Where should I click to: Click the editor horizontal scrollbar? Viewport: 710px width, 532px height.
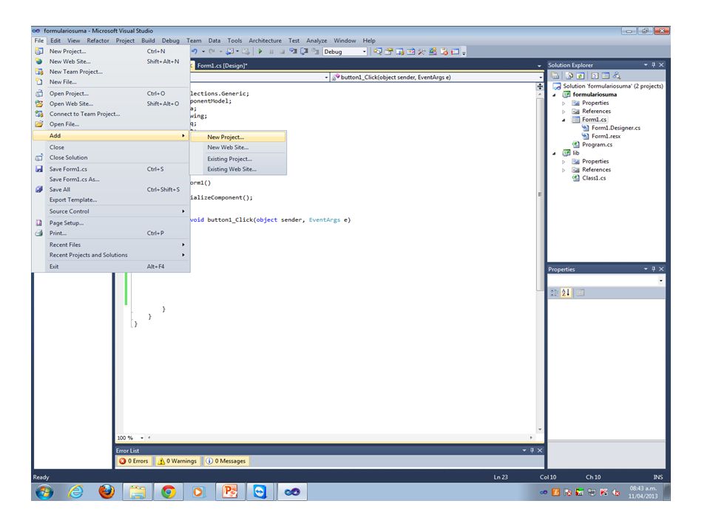click(339, 438)
